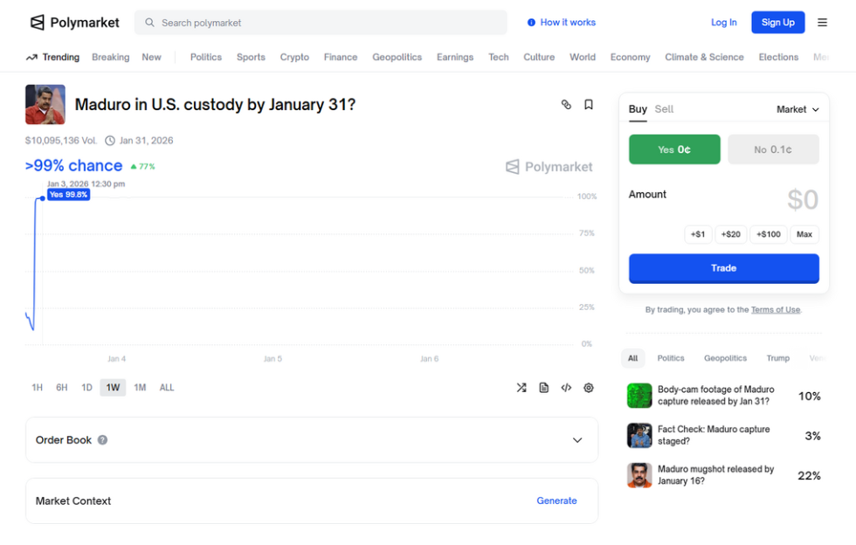Copy market link with chain icon
Screen dimensions: 856x545
pyautogui.click(x=566, y=104)
